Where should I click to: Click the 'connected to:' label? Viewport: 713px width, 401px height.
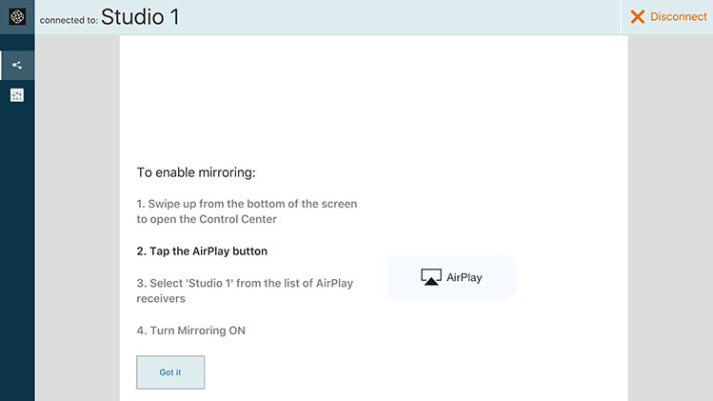click(69, 21)
